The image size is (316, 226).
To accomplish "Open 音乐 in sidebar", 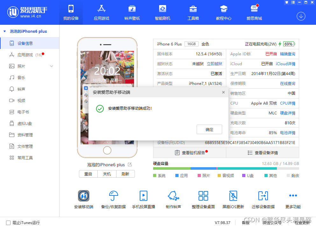I will 30,78.
